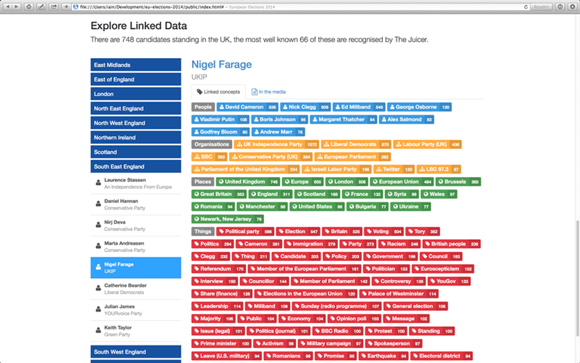Click the BBC Radio tag
580x363 pixels.
coord(338,331)
